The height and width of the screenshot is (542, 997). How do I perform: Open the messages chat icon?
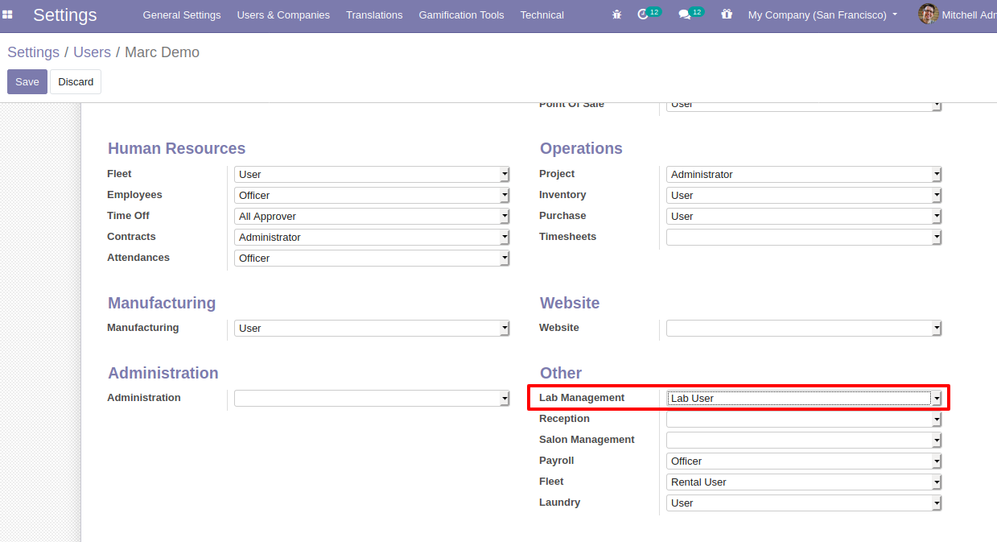(685, 14)
